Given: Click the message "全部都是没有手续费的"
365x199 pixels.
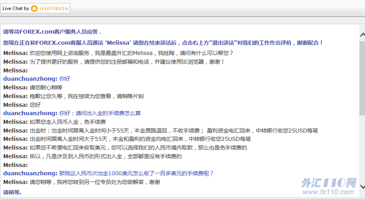Looking at the screenshot, I should click(x=93, y=156).
